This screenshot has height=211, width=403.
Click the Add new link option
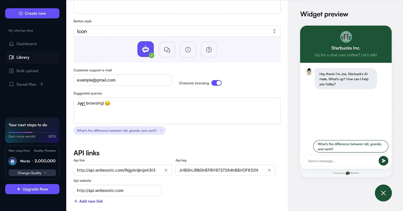pos(88,201)
